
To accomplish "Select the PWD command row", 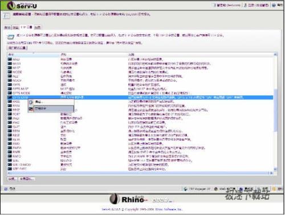I will coord(140,122).
